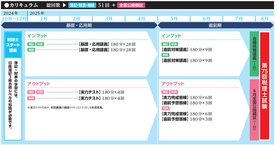Click the 税理士スタート講座 blue box
This screenshot has width=275, height=145.
pos(13,45)
